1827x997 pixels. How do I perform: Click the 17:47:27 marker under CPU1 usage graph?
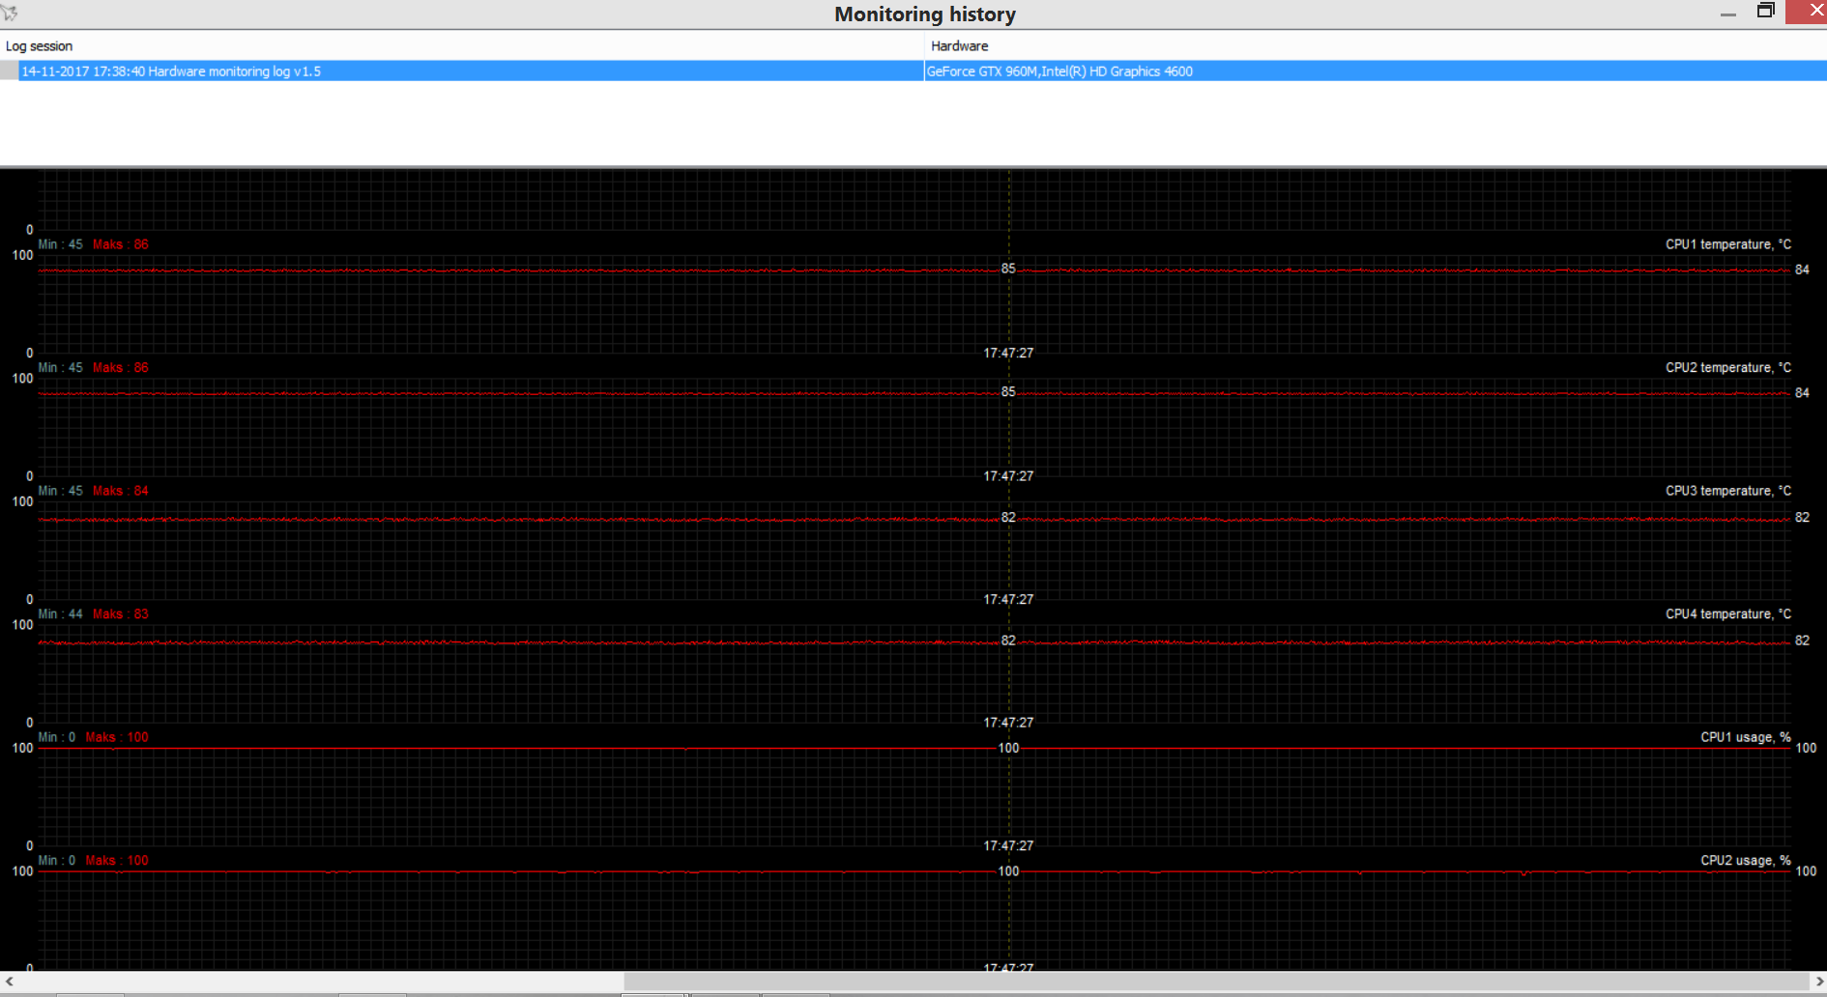tap(1008, 845)
